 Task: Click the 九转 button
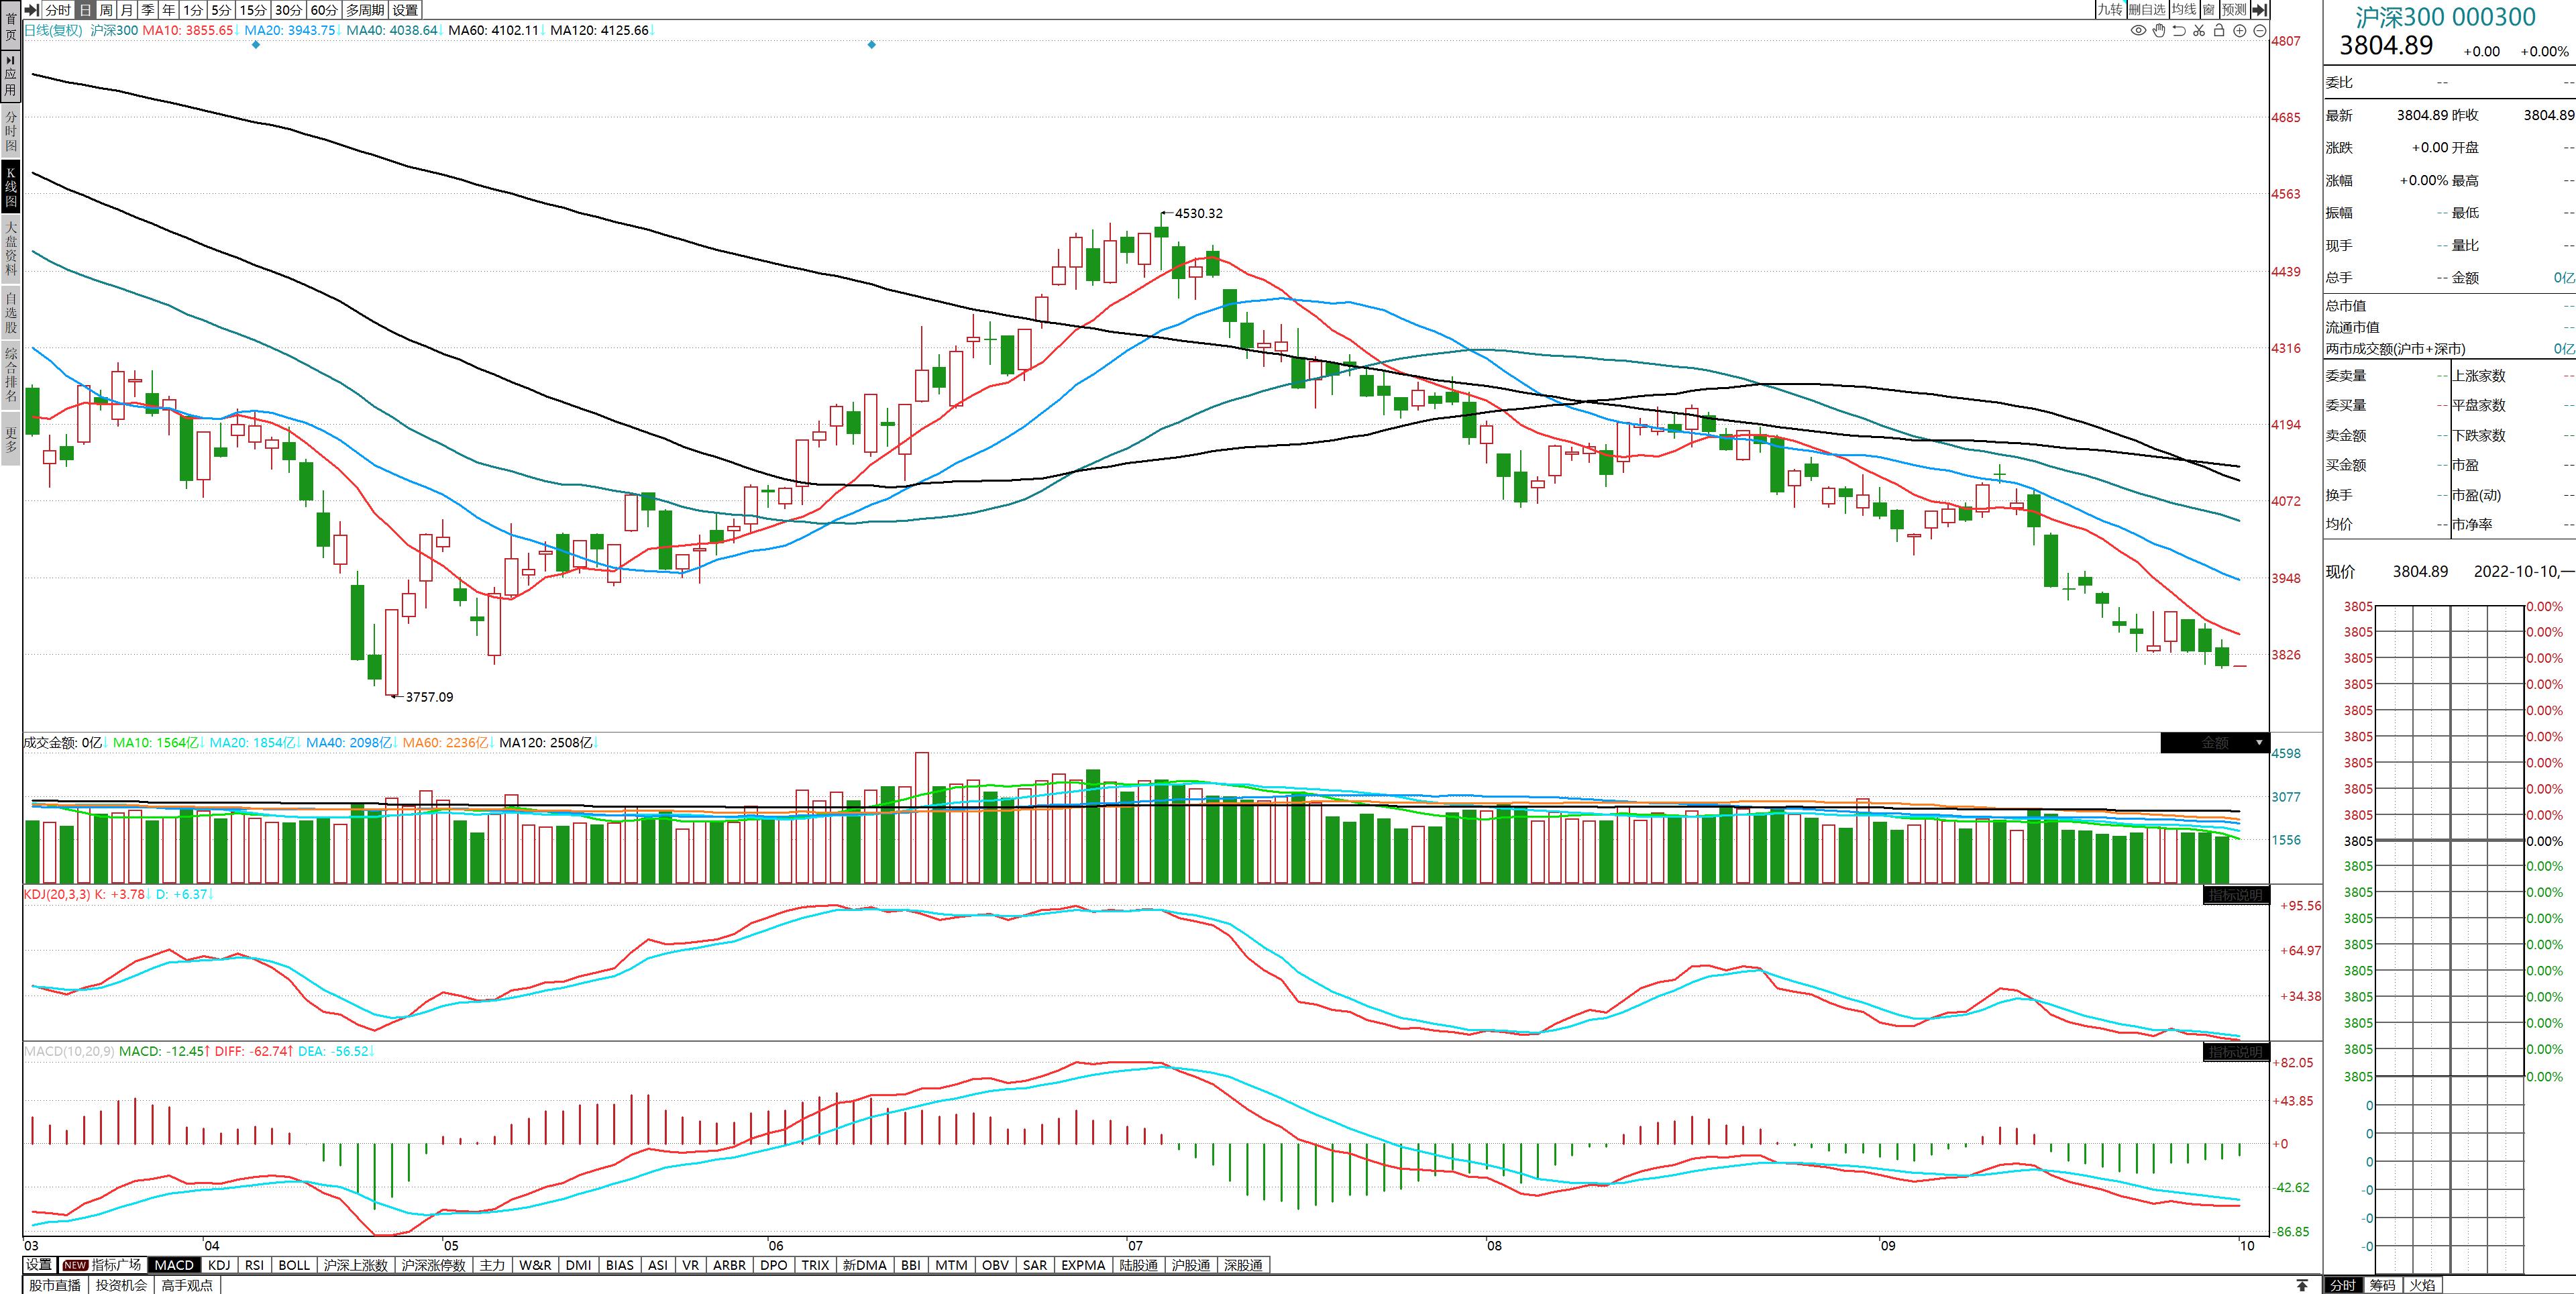tap(2110, 10)
